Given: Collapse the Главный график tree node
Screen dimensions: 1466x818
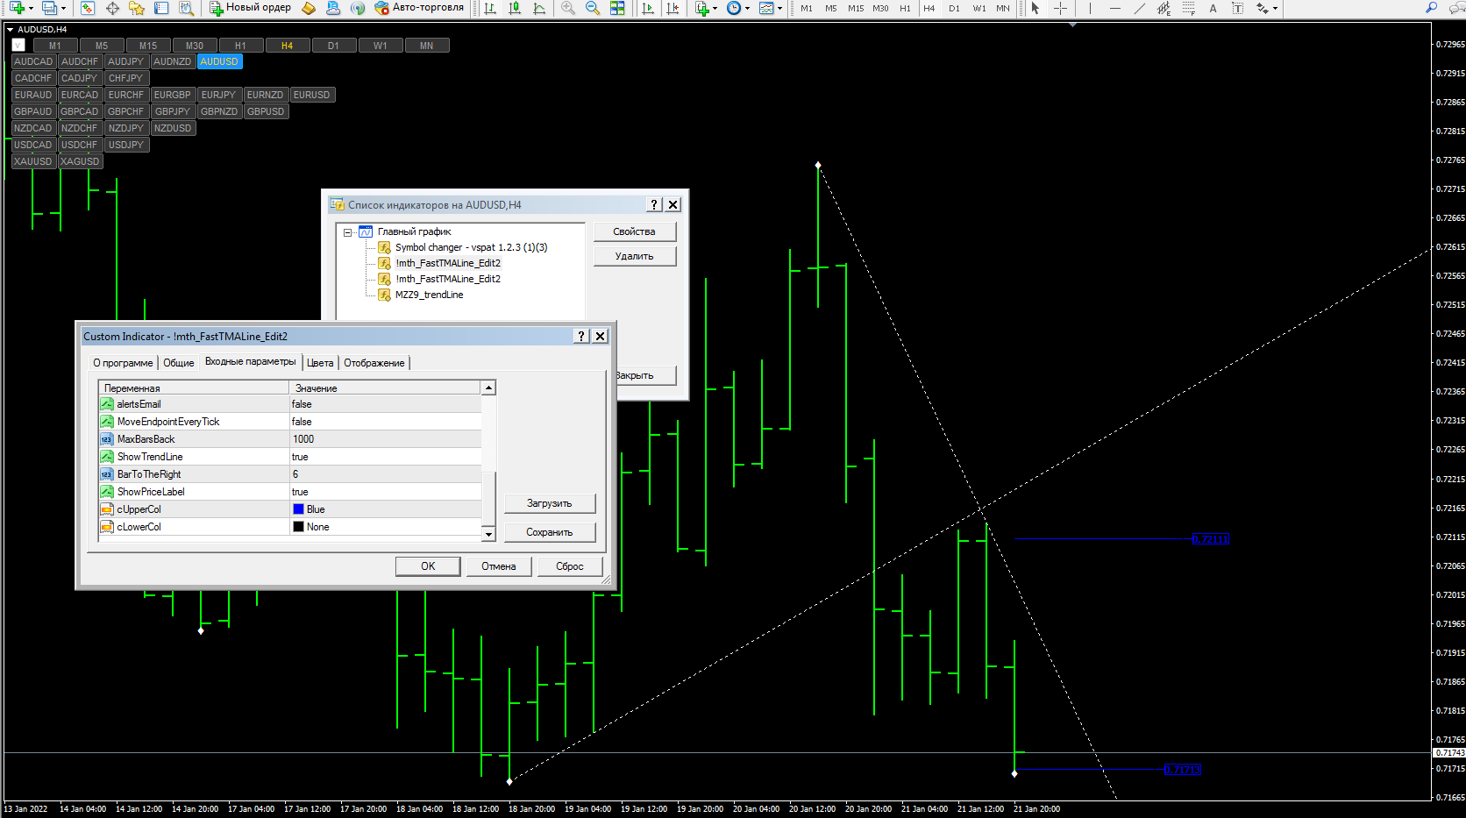Looking at the screenshot, I should point(348,232).
